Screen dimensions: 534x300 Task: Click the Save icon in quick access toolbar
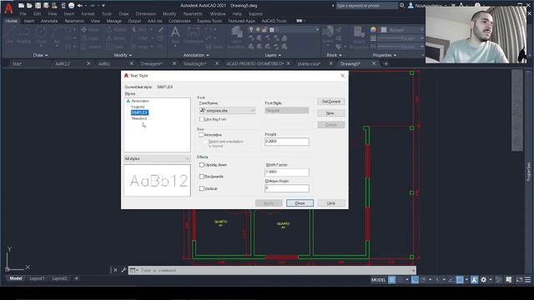[x=38, y=6]
